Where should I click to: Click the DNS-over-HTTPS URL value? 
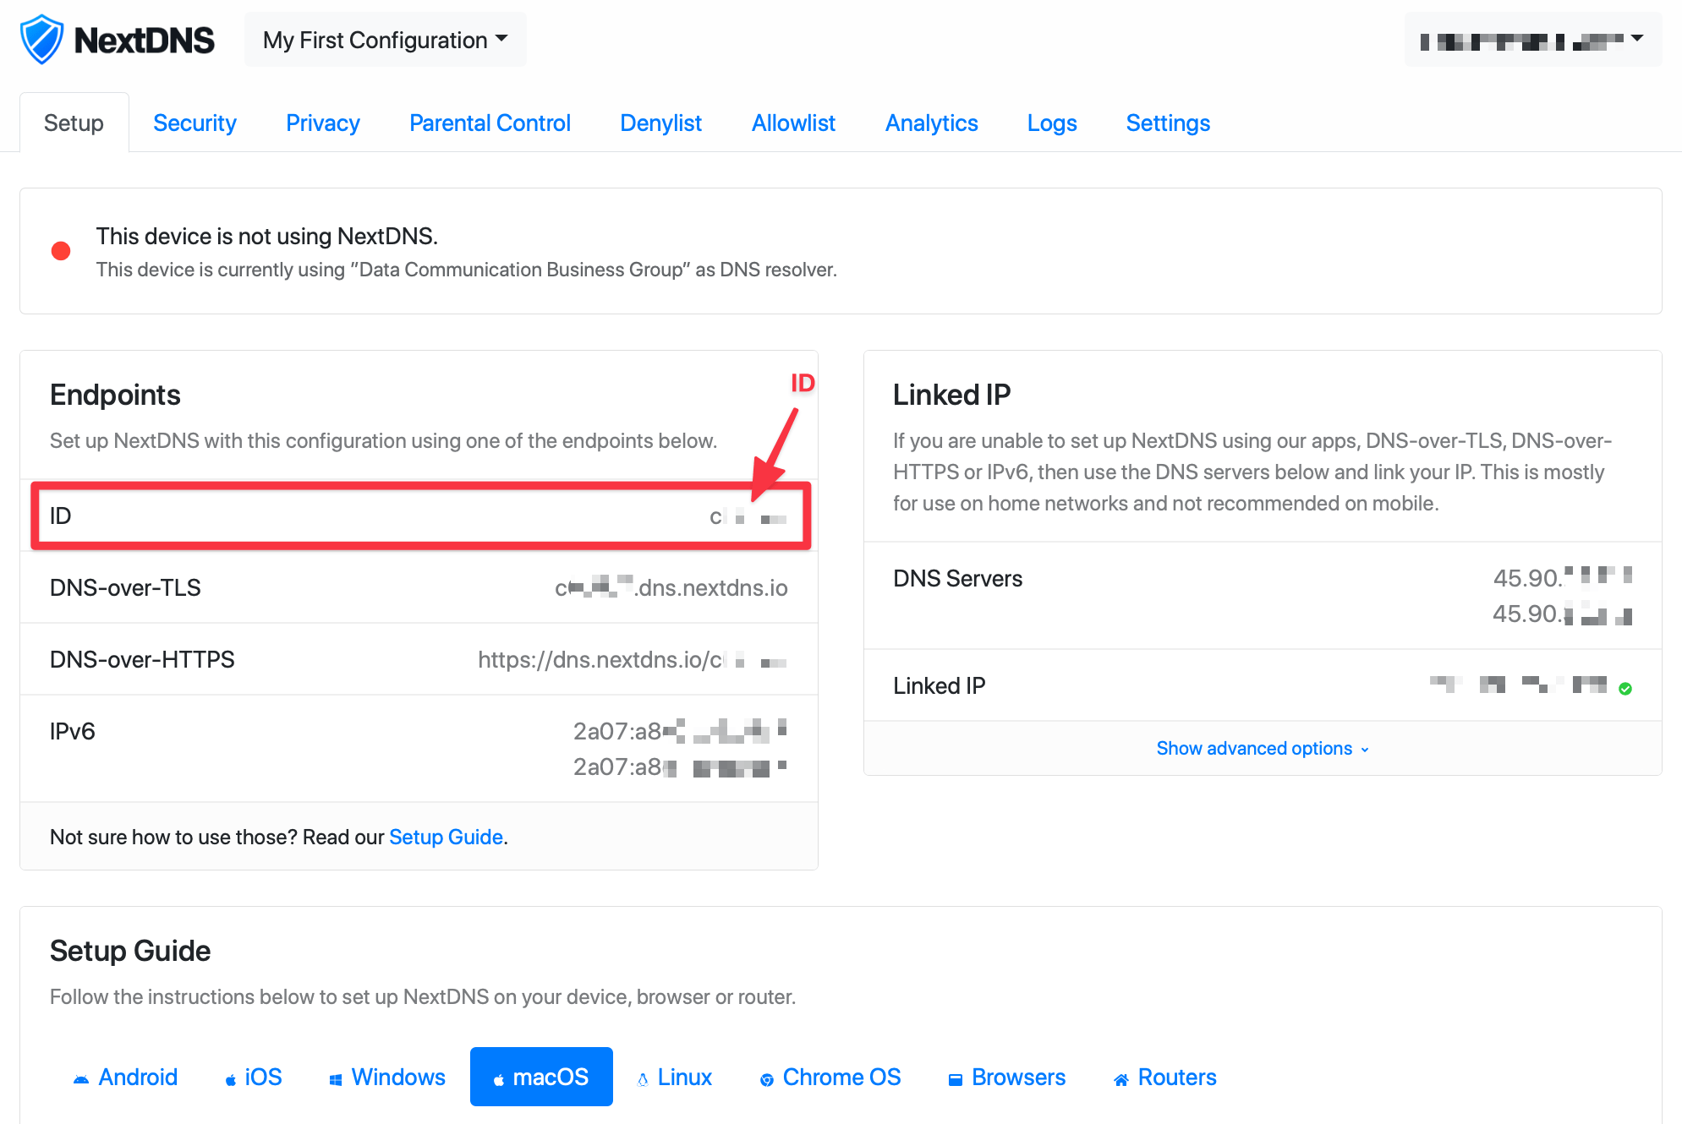pyautogui.click(x=633, y=659)
